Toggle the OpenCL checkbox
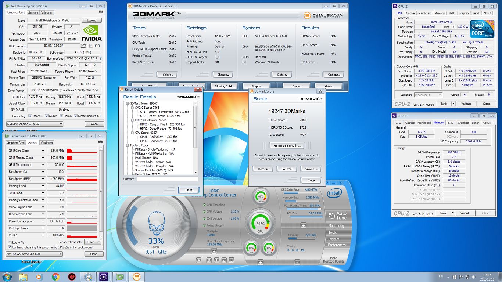The height and width of the screenshot is (282, 502). 30,116
